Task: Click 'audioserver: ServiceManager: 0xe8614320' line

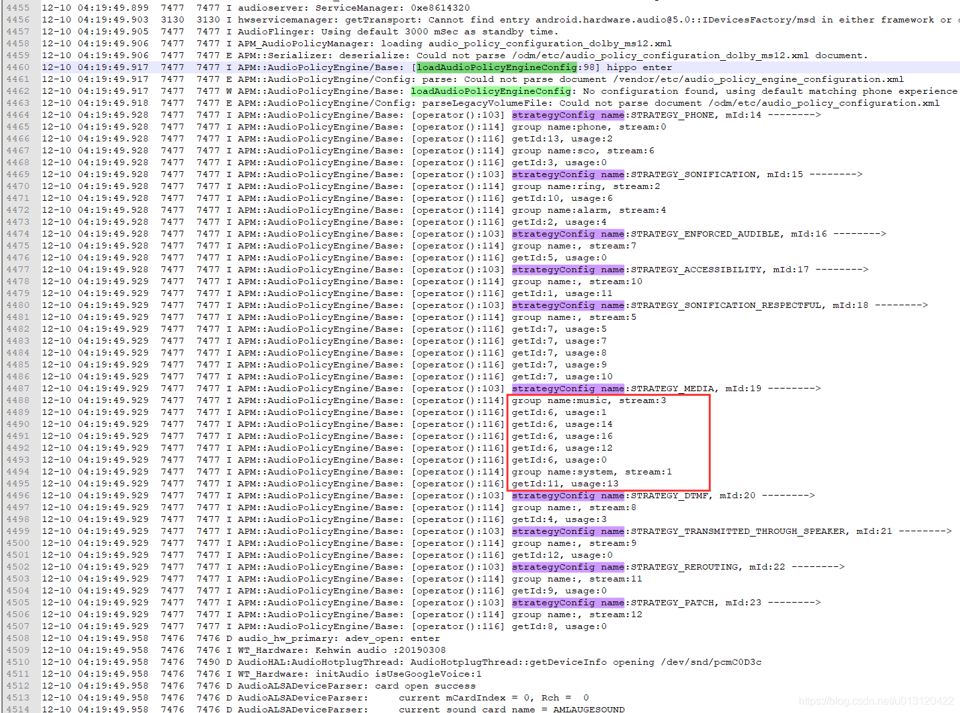Action: pos(354,8)
